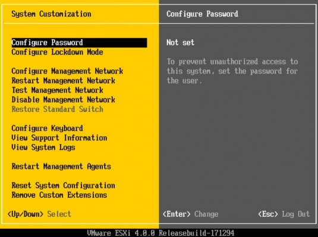Select Configure Lockdown Mode

coord(57,52)
